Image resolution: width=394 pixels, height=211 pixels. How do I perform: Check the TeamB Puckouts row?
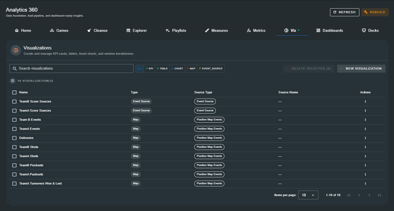pyautogui.click(x=14, y=165)
